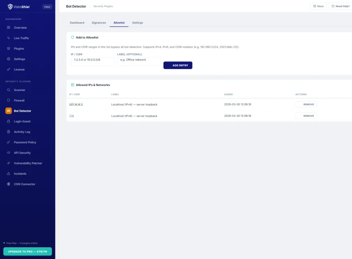The width and height of the screenshot is (352, 259).
Task: Open the Vulnerability Patcher plugin icon
Action: point(9,163)
